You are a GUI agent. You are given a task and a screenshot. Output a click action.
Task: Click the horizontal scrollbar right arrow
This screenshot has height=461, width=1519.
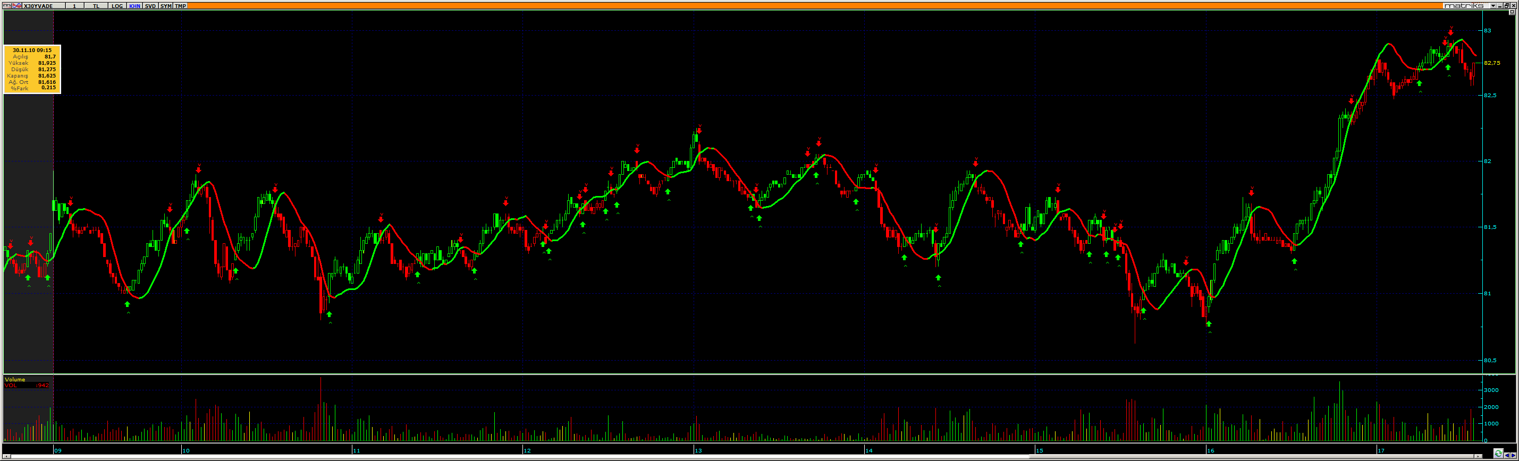point(1478,456)
